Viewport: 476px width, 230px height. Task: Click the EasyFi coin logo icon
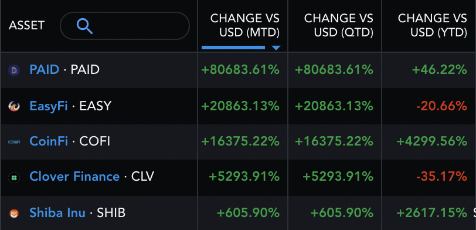click(x=14, y=106)
